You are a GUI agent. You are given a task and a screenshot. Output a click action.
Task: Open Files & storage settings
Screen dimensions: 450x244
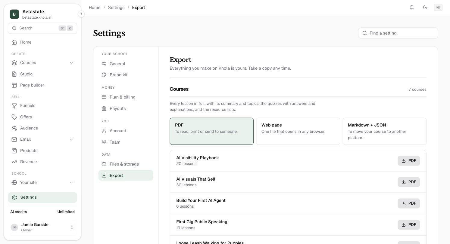pos(126,164)
